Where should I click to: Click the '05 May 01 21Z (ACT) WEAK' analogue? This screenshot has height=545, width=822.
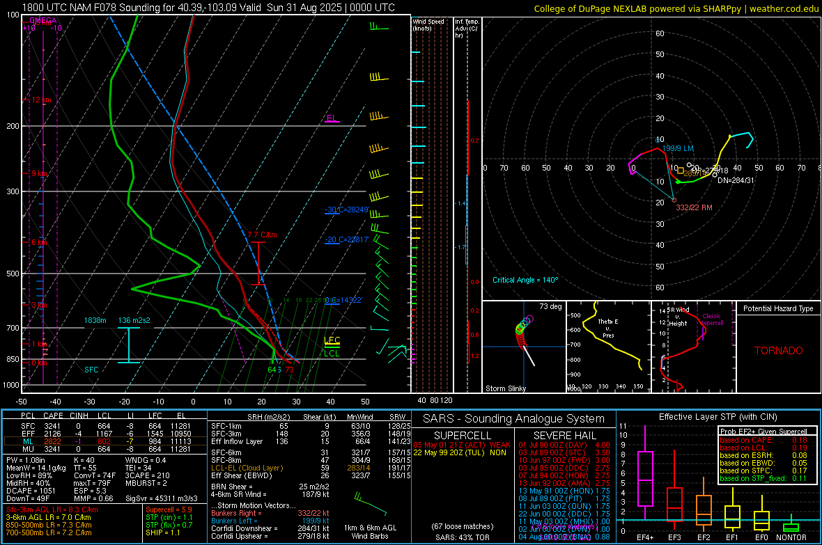tap(462, 445)
